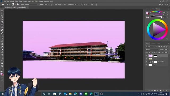Screen dimensions: 170x96
Task: Open the search icon in options bar
Action: click(160, 5)
